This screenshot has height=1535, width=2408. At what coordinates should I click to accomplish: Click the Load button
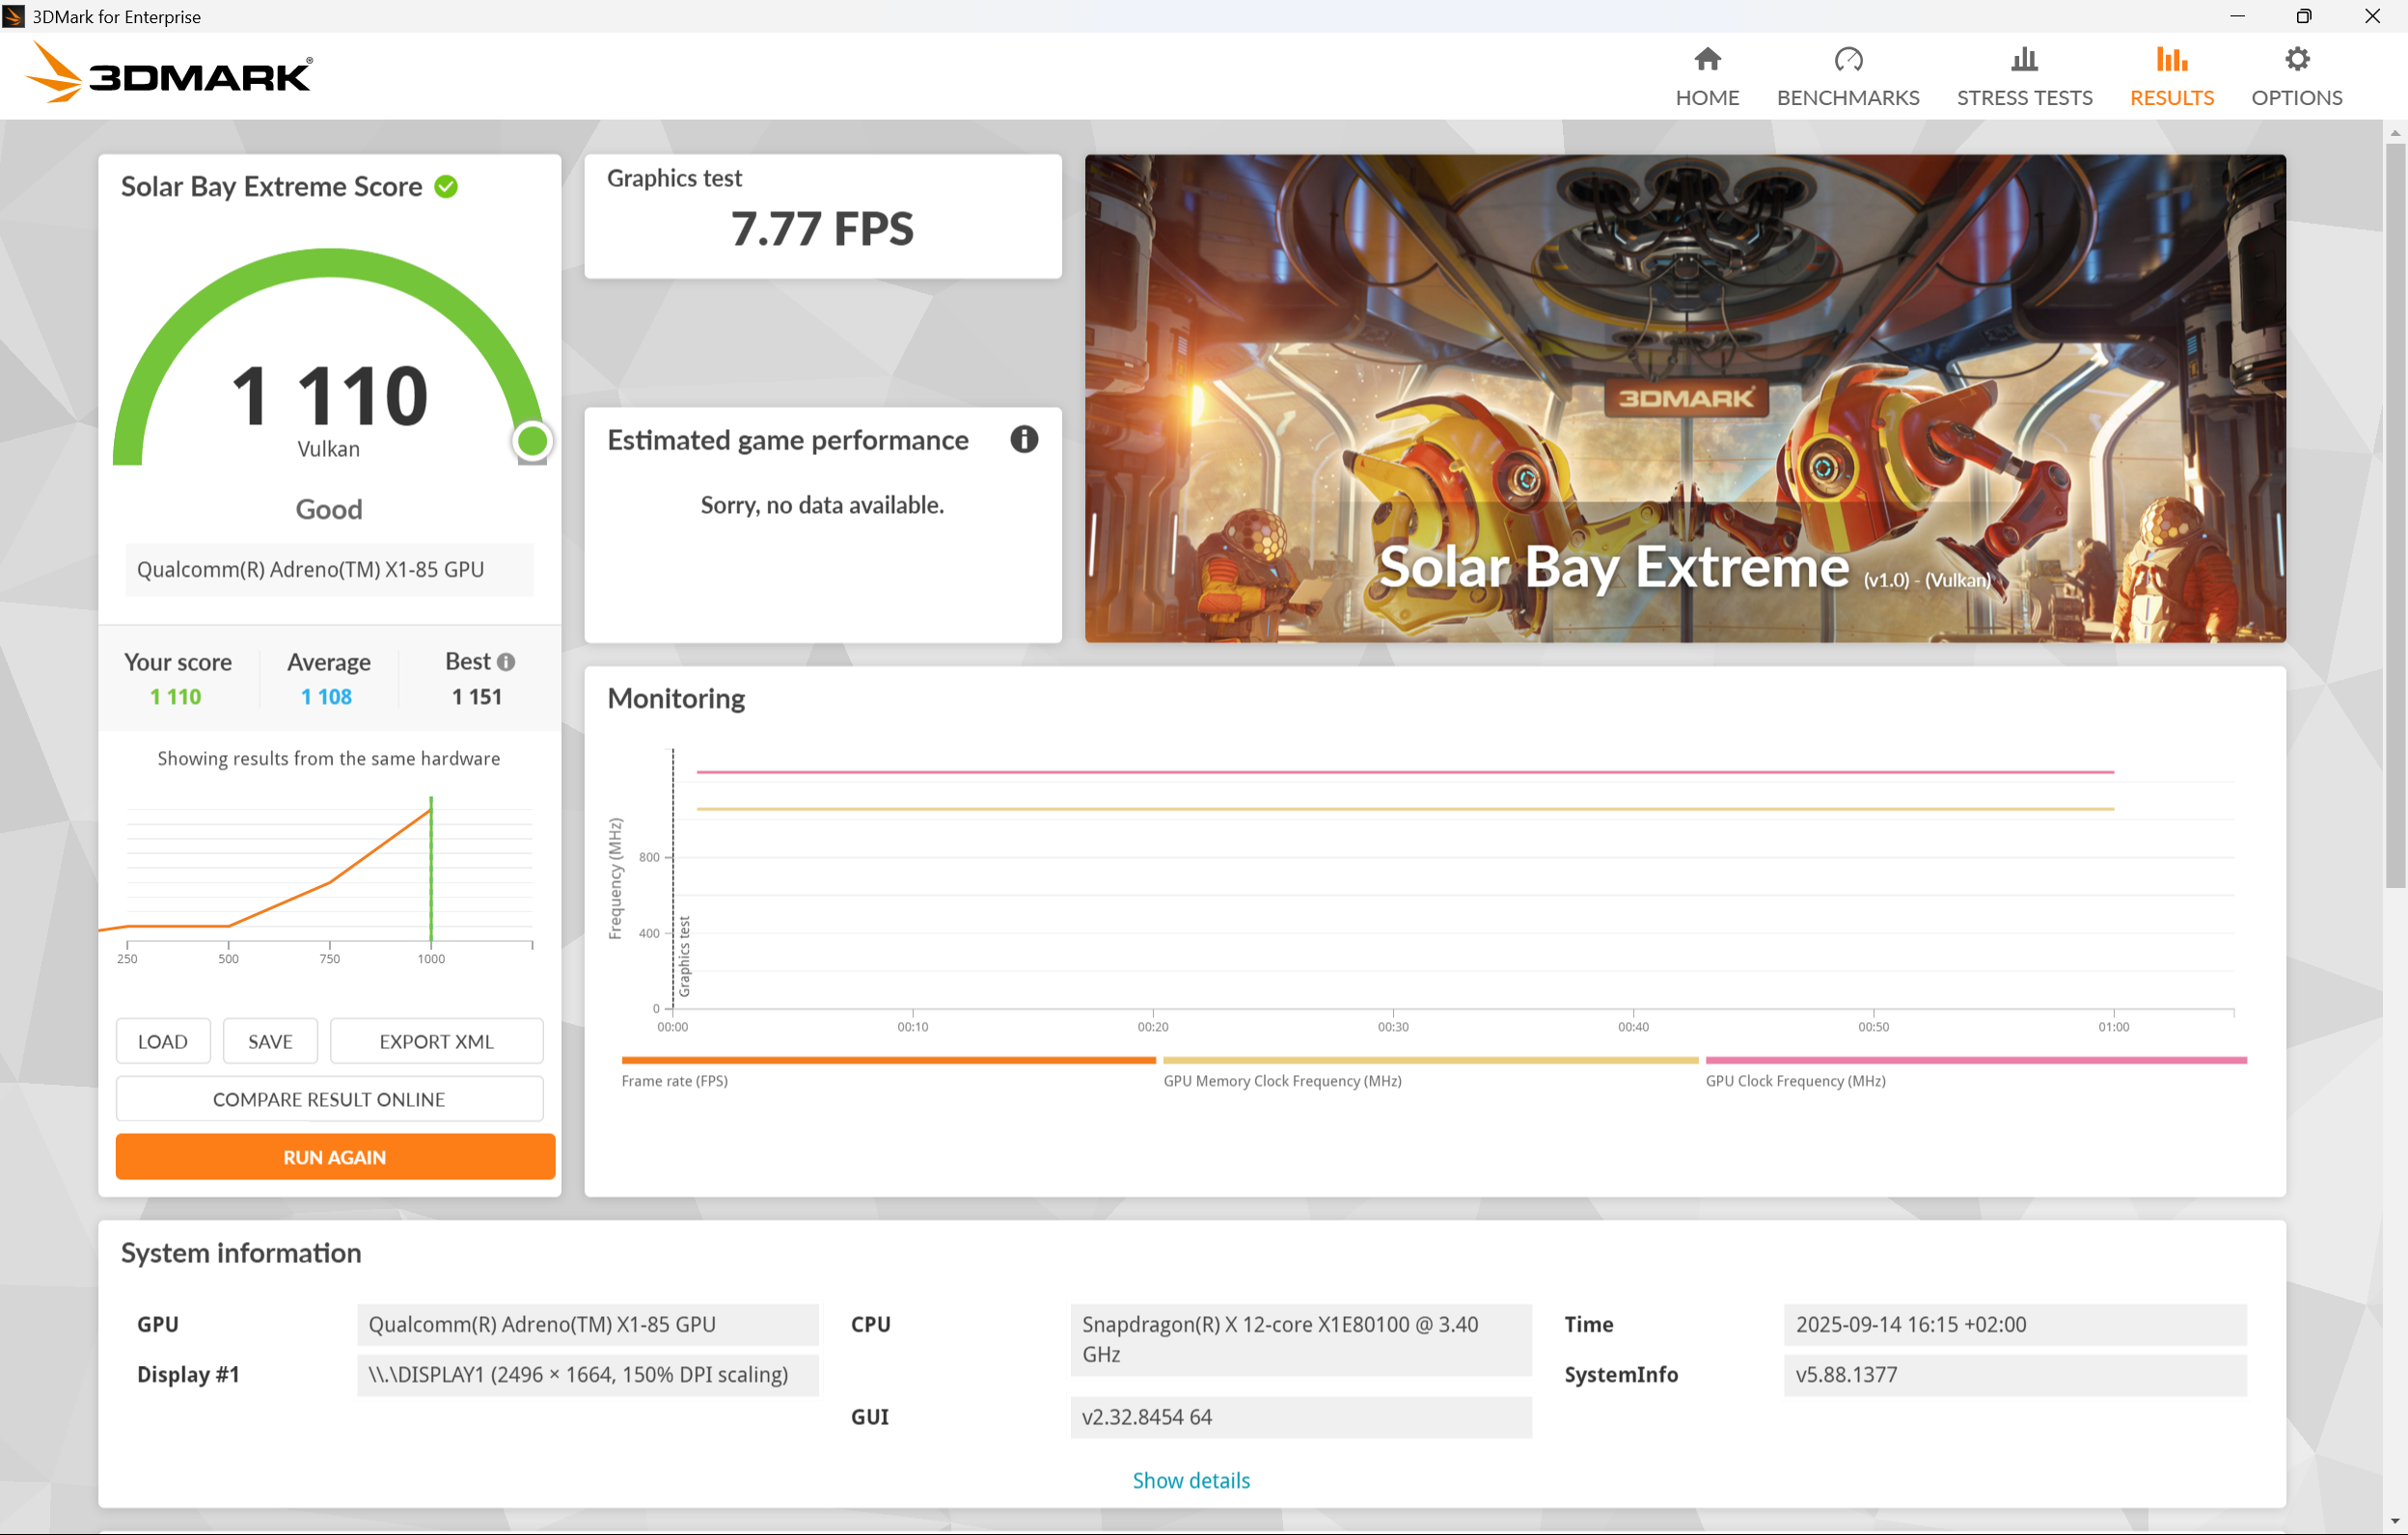pyautogui.click(x=163, y=1041)
